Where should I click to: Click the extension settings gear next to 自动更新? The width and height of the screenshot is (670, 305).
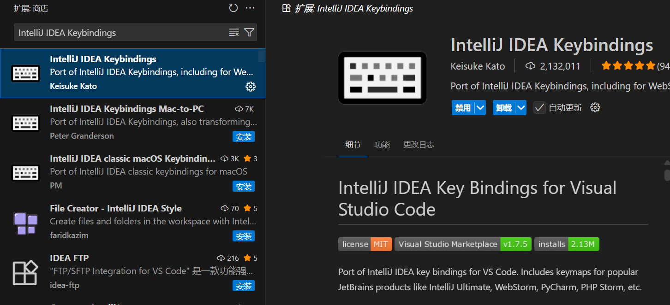(595, 107)
